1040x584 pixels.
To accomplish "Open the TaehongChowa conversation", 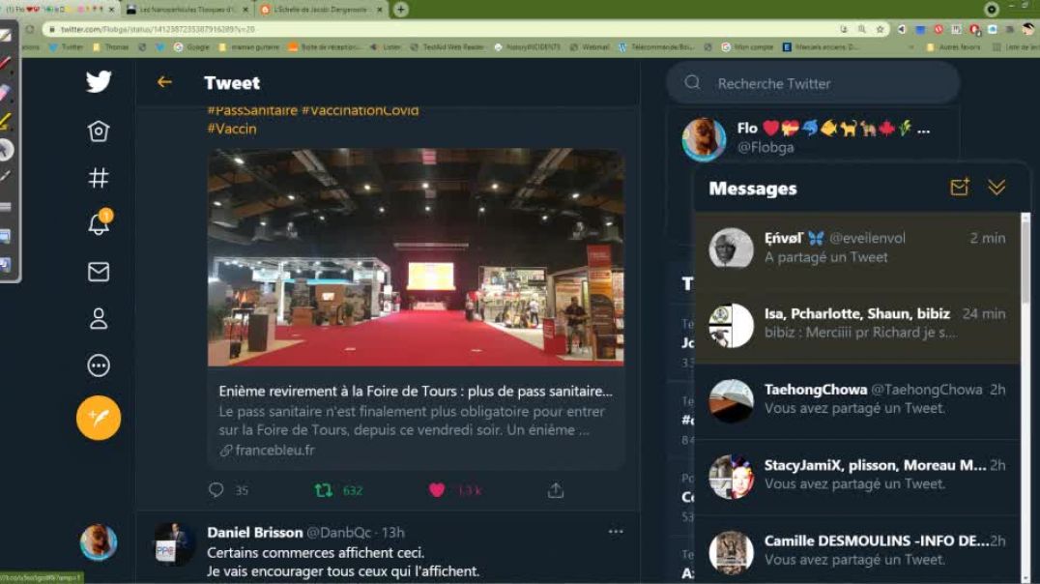I will coord(857,401).
